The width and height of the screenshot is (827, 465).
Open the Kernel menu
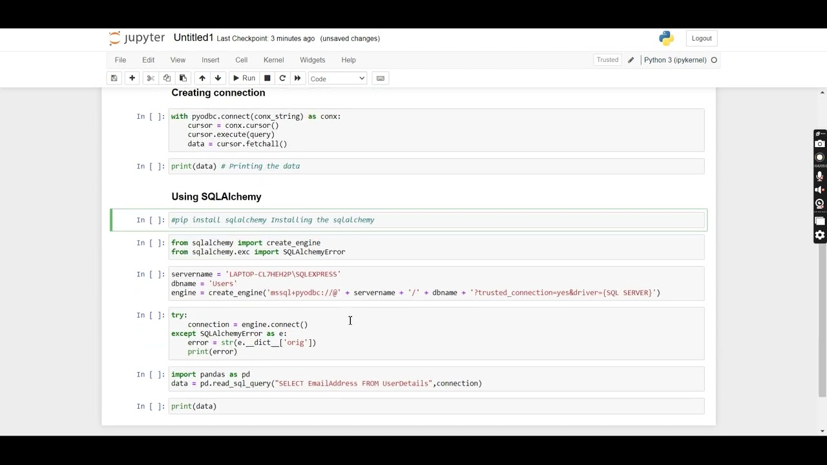tap(273, 60)
